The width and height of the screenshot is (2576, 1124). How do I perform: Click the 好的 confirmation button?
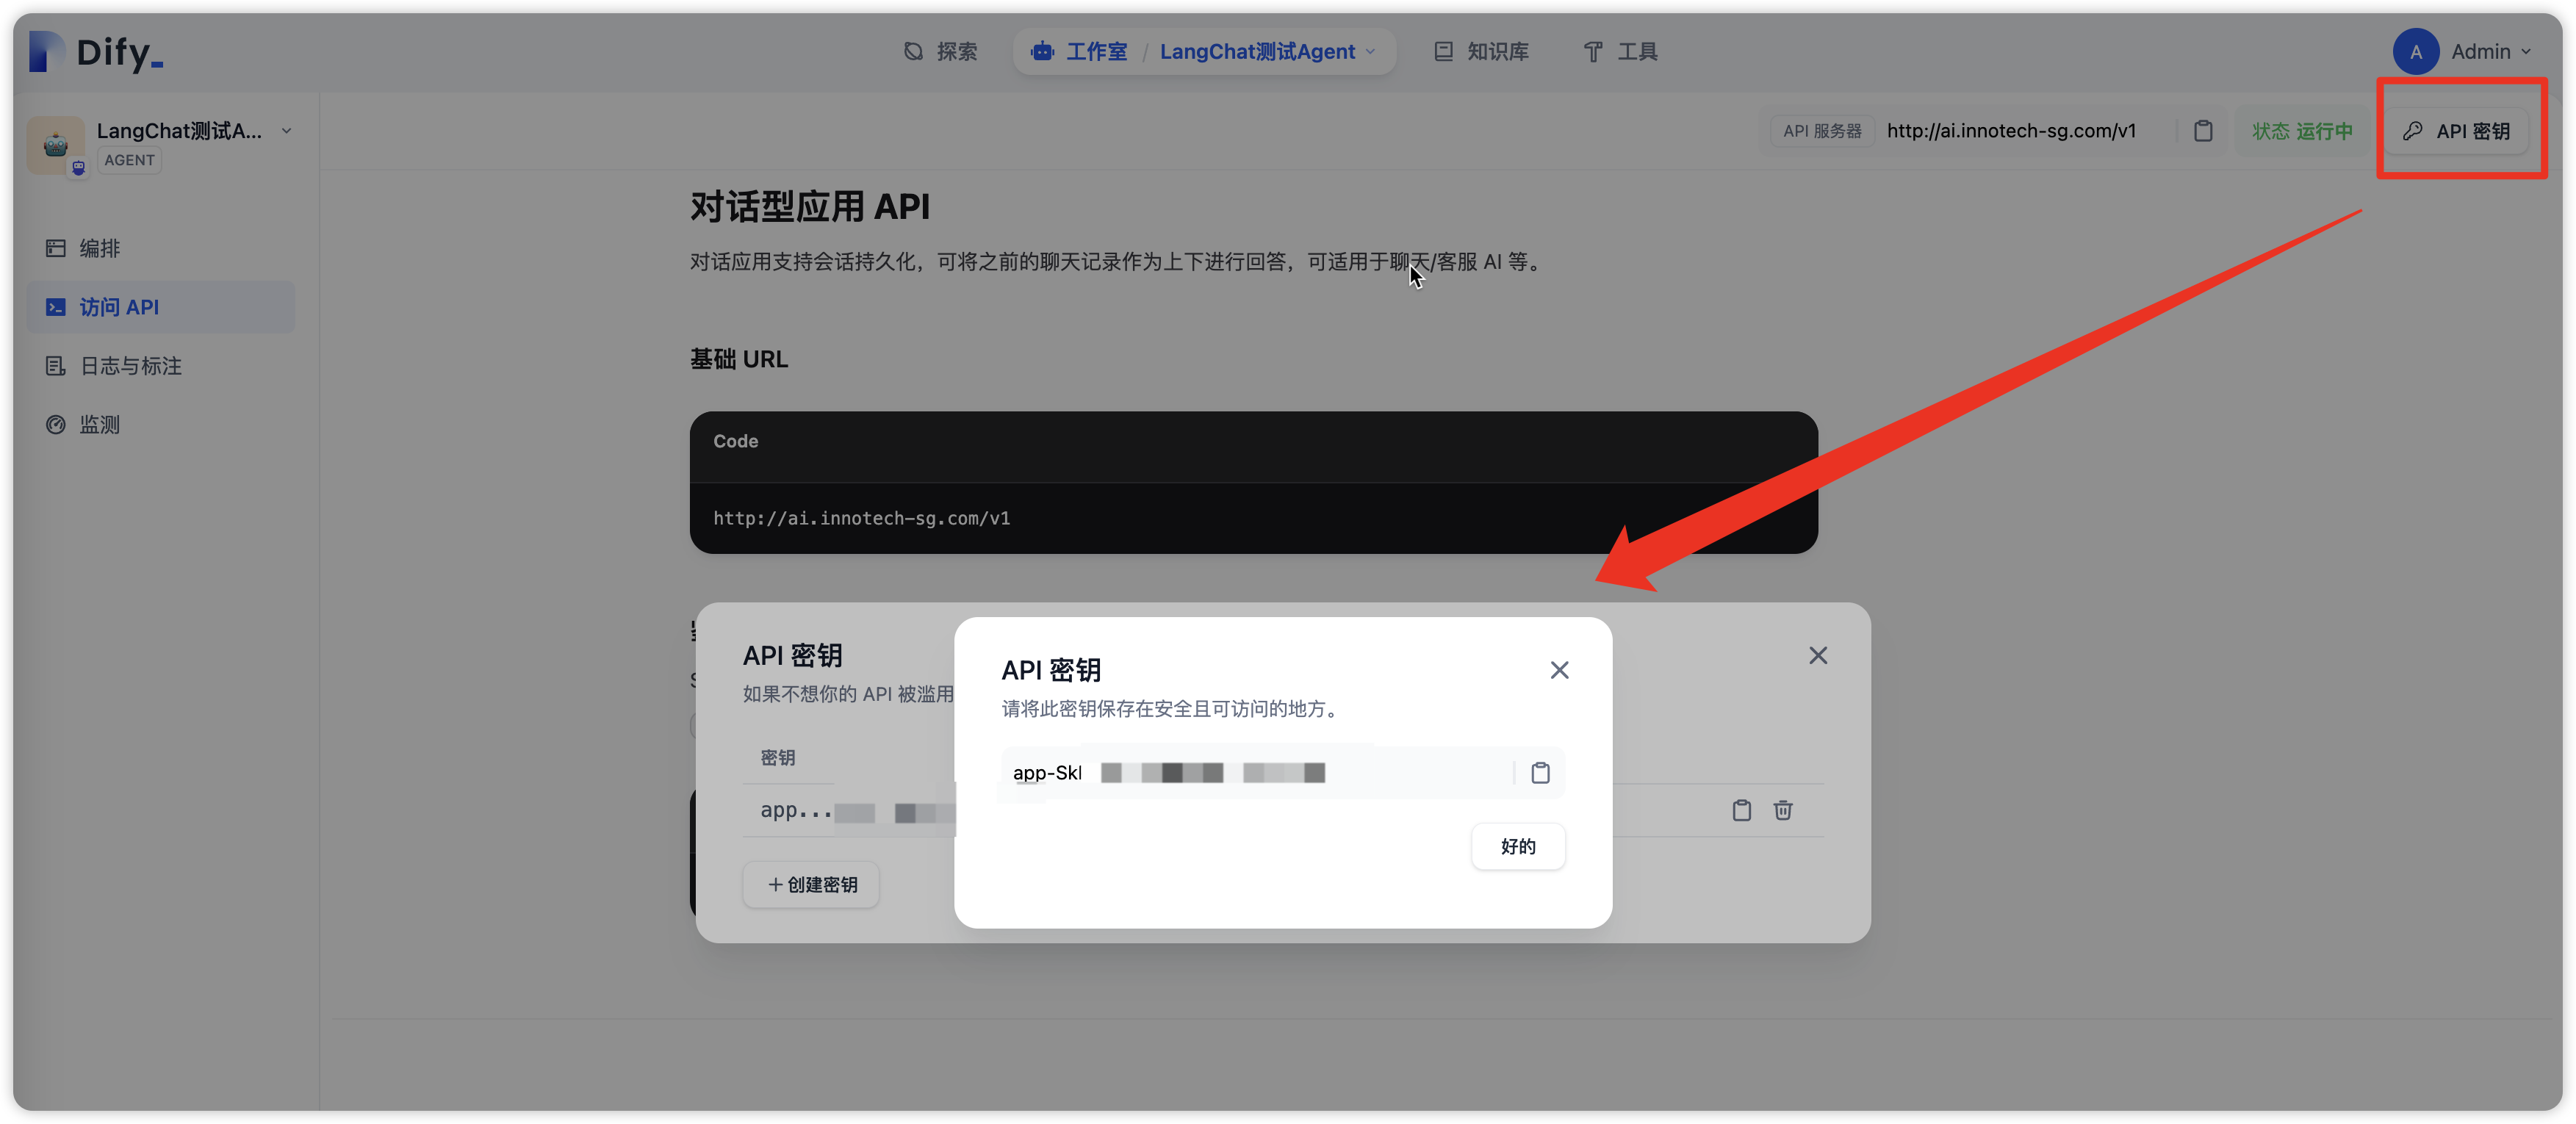[1517, 846]
